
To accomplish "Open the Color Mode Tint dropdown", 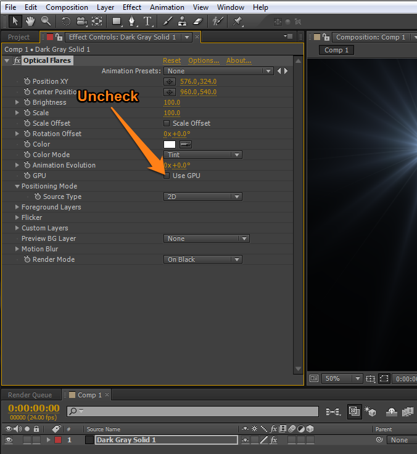I will point(202,155).
